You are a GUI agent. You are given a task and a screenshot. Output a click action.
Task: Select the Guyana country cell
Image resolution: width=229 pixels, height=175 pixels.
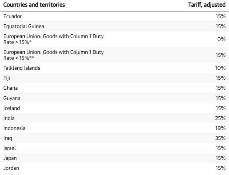click(12, 98)
